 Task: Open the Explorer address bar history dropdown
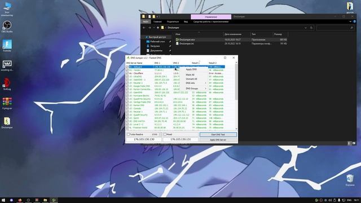306,28
